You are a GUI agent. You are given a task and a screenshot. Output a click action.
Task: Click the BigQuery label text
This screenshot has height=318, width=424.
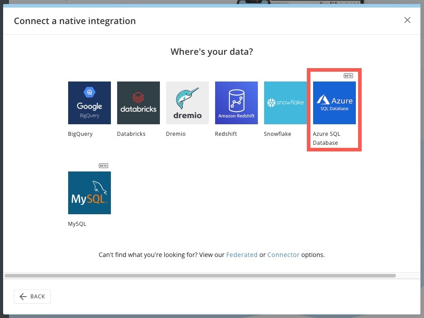pos(80,134)
